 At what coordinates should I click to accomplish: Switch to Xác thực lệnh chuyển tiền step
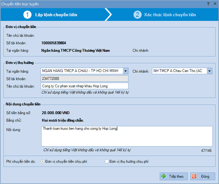170,15
